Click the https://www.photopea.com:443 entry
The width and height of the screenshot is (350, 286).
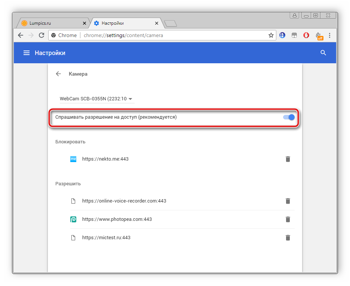117,219
